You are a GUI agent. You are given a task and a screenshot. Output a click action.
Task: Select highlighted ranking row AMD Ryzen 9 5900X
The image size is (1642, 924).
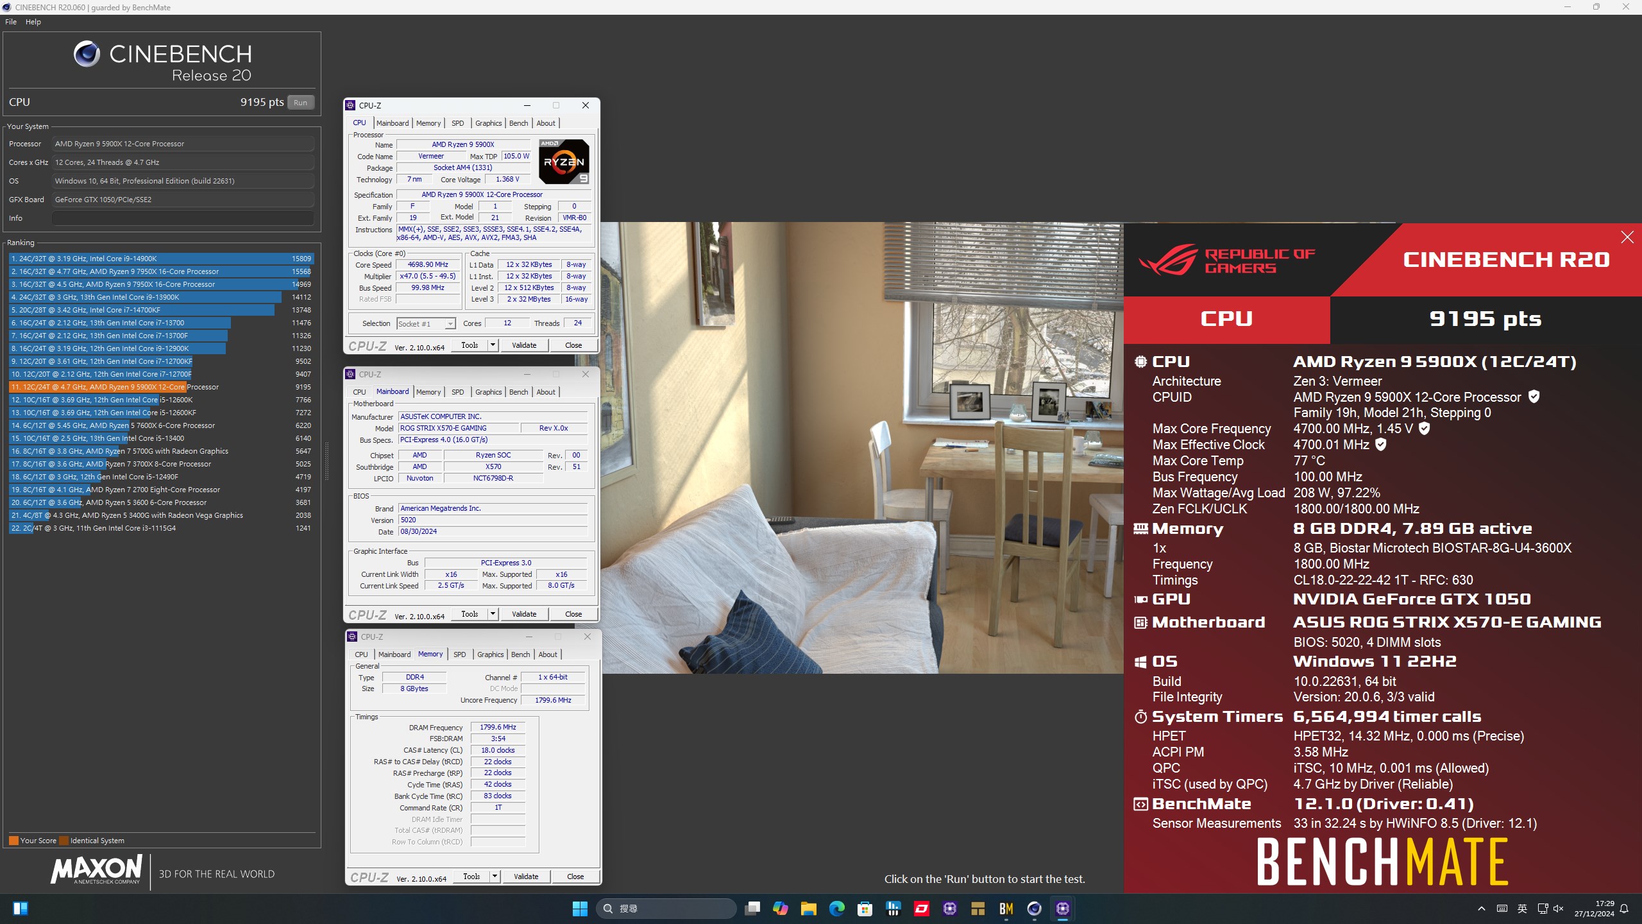pos(160,387)
